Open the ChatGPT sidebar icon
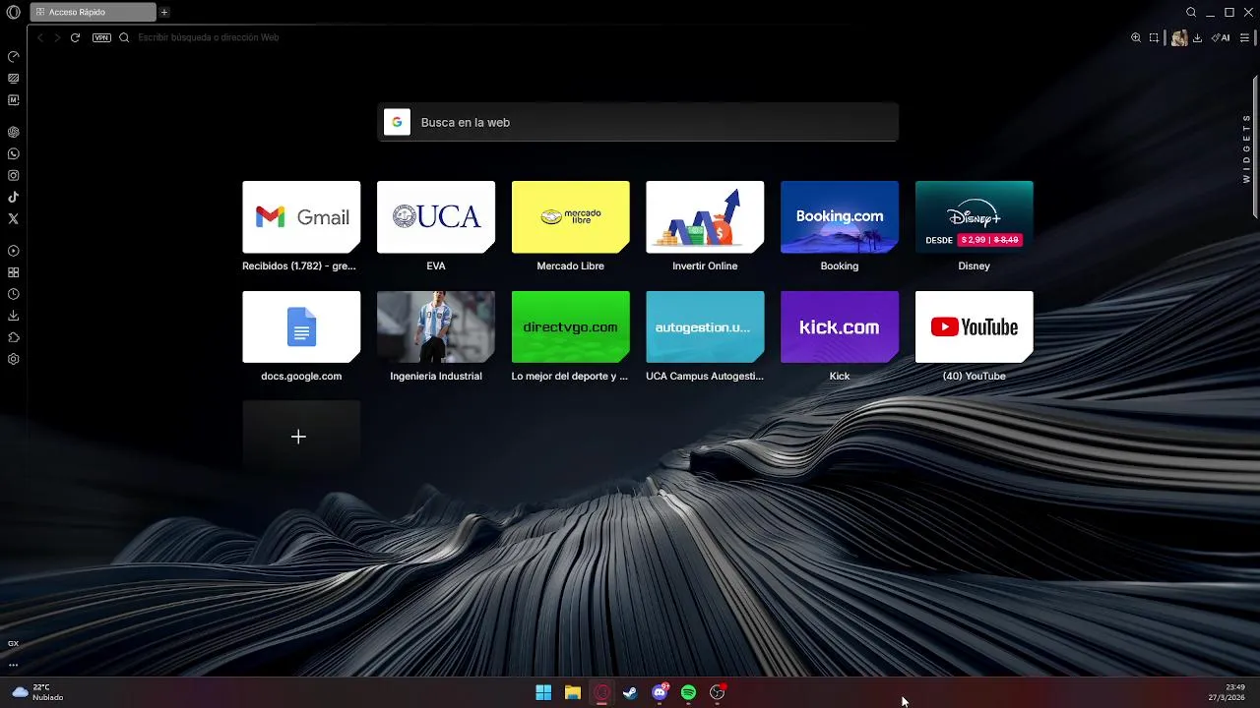The width and height of the screenshot is (1260, 708). 14,132
